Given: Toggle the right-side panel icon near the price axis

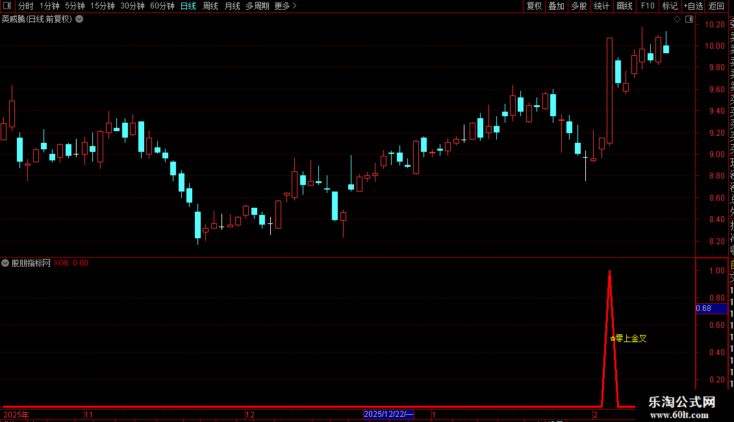Looking at the screenshot, I should click(689, 19).
